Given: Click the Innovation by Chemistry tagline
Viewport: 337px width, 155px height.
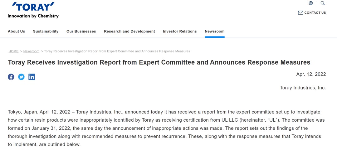Looking at the screenshot, I should pos(33,16).
